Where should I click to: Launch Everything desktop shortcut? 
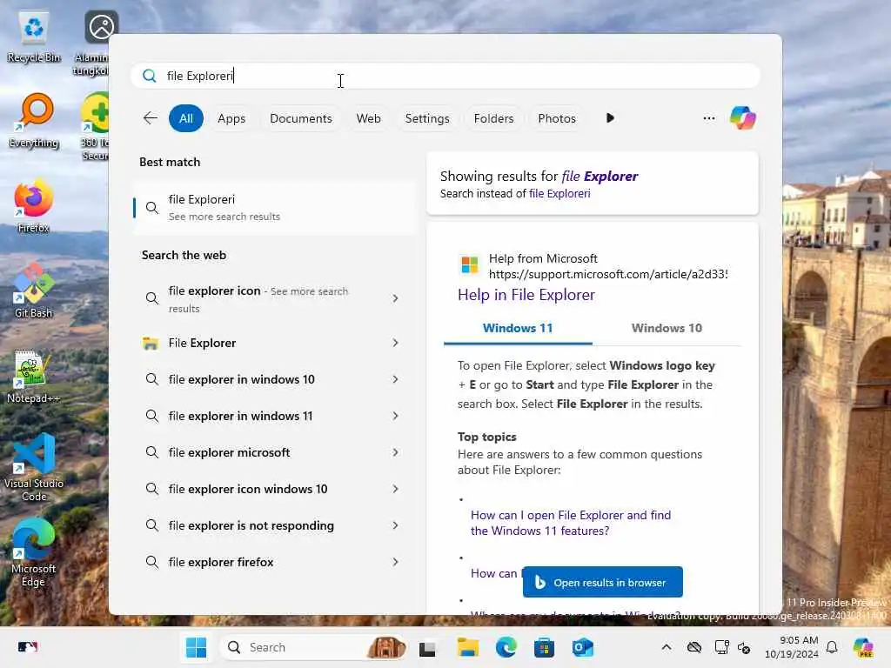pyautogui.click(x=34, y=122)
